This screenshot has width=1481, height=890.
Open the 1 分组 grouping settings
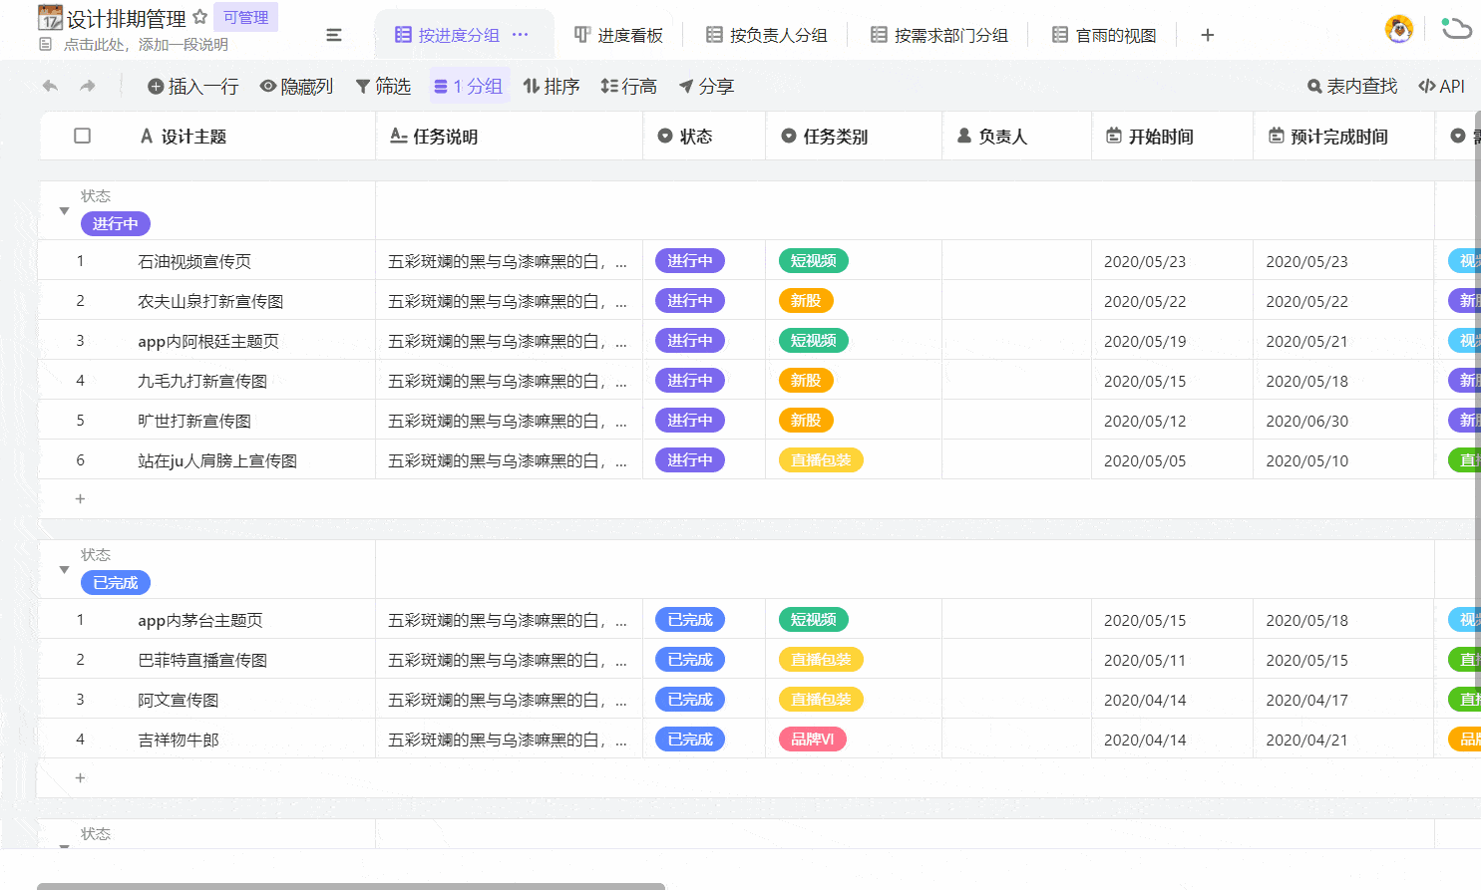[469, 87]
